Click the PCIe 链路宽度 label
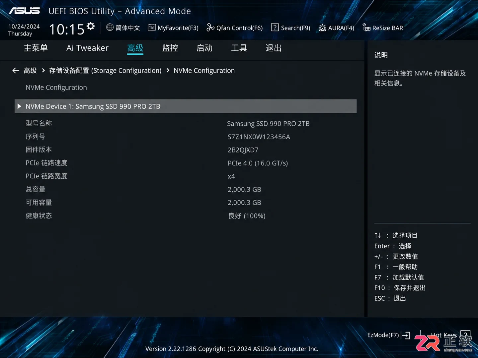 [46, 176]
